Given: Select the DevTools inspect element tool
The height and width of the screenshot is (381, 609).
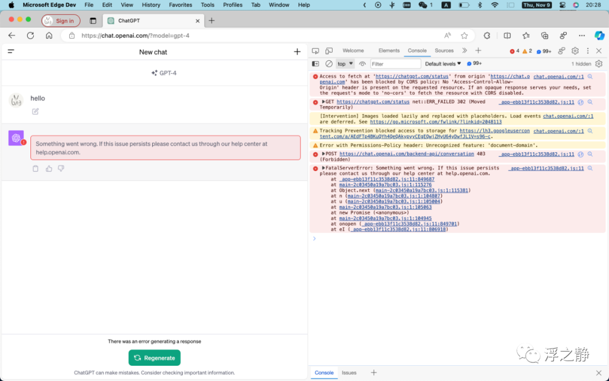Looking at the screenshot, I should (x=315, y=51).
